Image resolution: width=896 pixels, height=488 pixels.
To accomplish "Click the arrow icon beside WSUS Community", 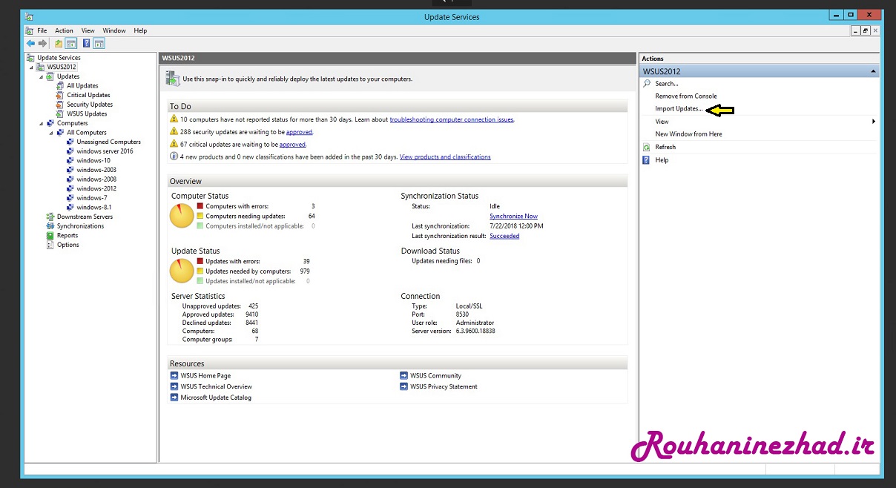I will pyautogui.click(x=403, y=375).
